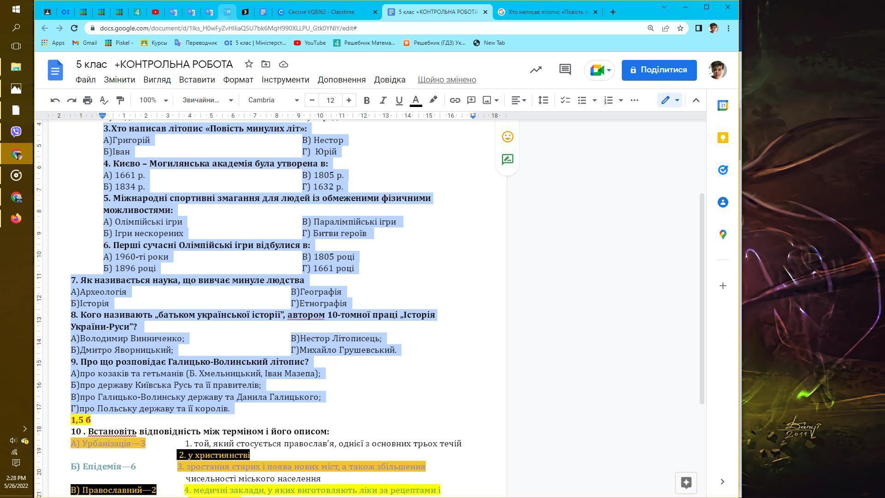The image size is (885, 498).
Task: Switch to the Classtime session tab
Action: tap(327, 12)
